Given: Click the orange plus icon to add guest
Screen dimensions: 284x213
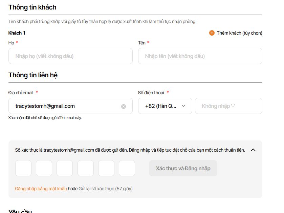Looking at the screenshot, I should pyautogui.click(x=212, y=33).
